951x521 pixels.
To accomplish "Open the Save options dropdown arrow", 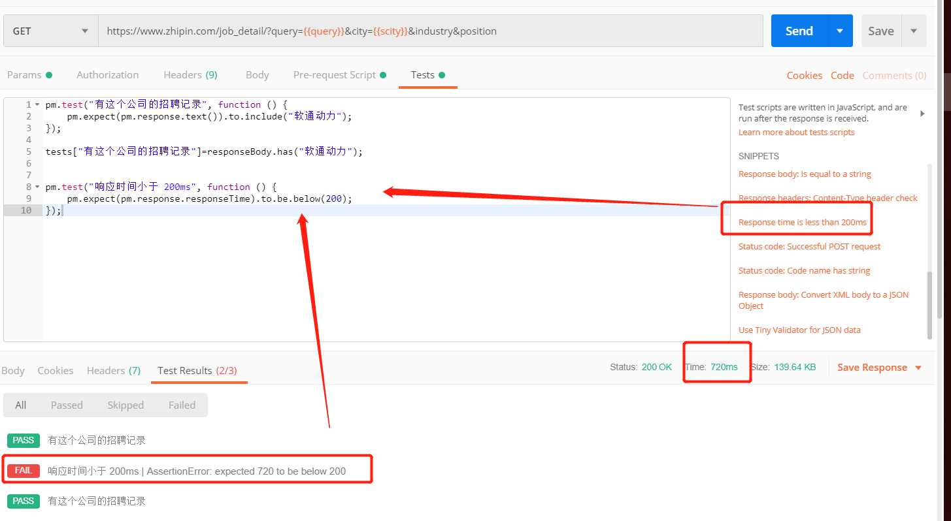I will [914, 31].
